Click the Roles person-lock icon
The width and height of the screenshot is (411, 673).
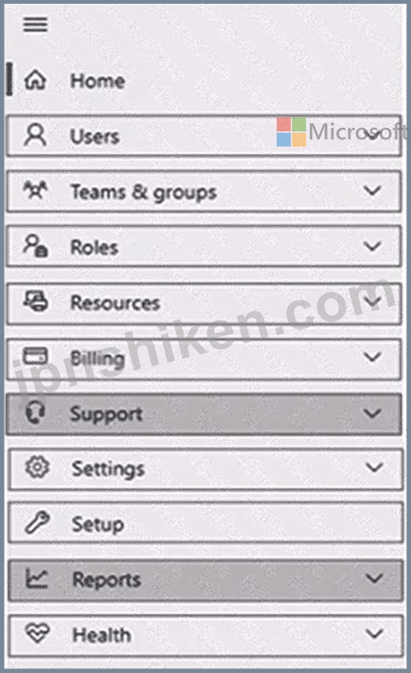click(x=35, y=246)
